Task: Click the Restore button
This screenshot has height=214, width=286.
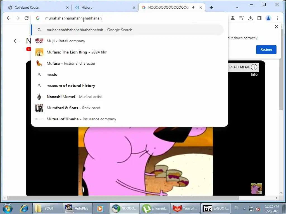Action: (x=266, y=50)
